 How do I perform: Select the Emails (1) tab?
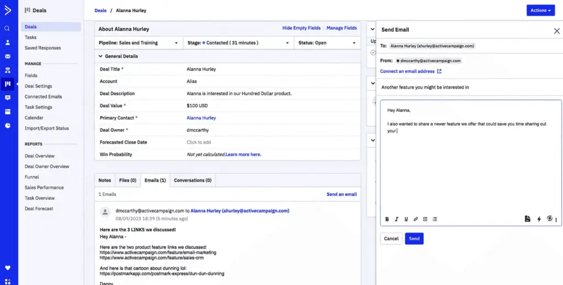coord(155,180)
